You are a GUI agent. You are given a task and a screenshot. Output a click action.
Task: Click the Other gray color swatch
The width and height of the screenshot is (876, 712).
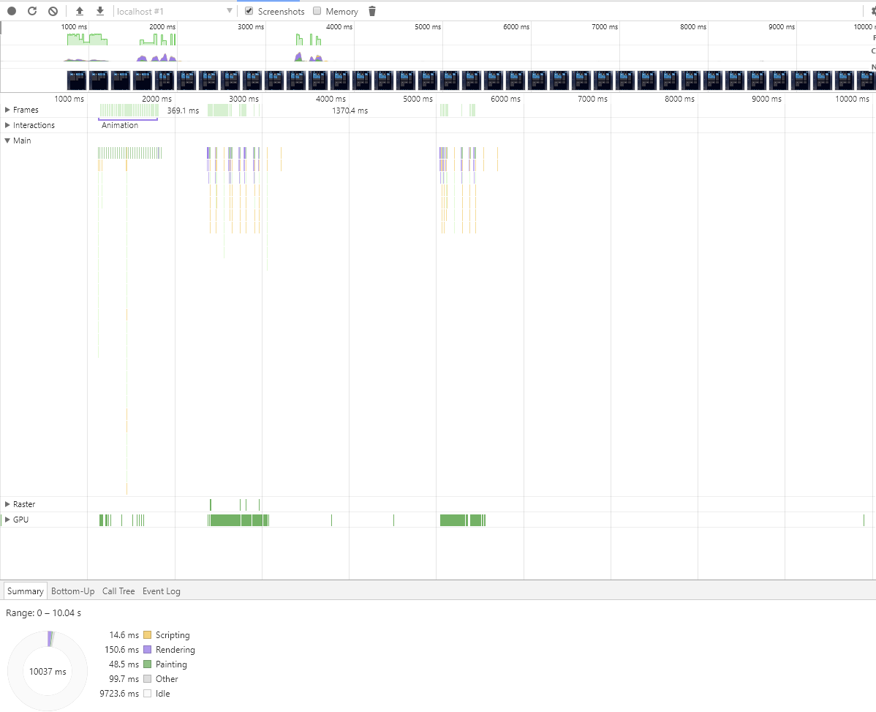(148, 678)
